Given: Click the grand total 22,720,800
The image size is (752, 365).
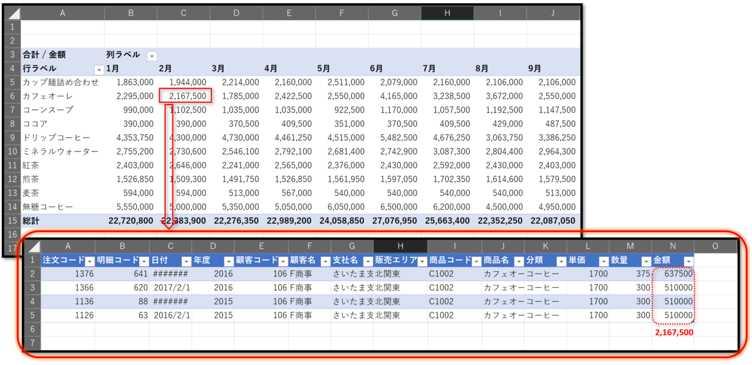Looking at the screenshot, I should tap(131, 221).
